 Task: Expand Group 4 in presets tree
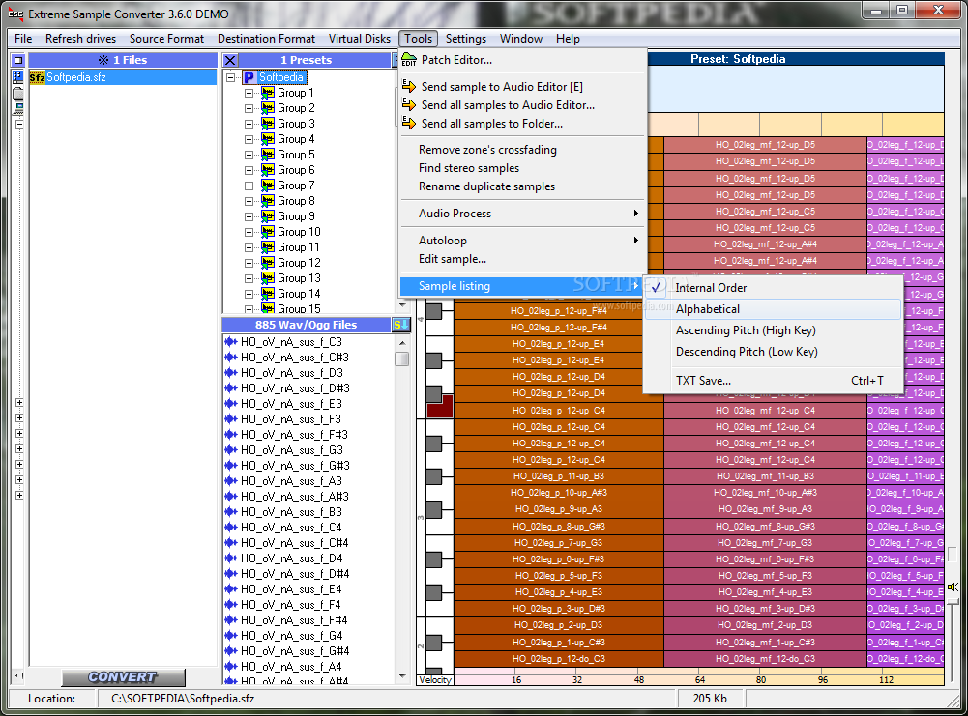click(249, 139)
